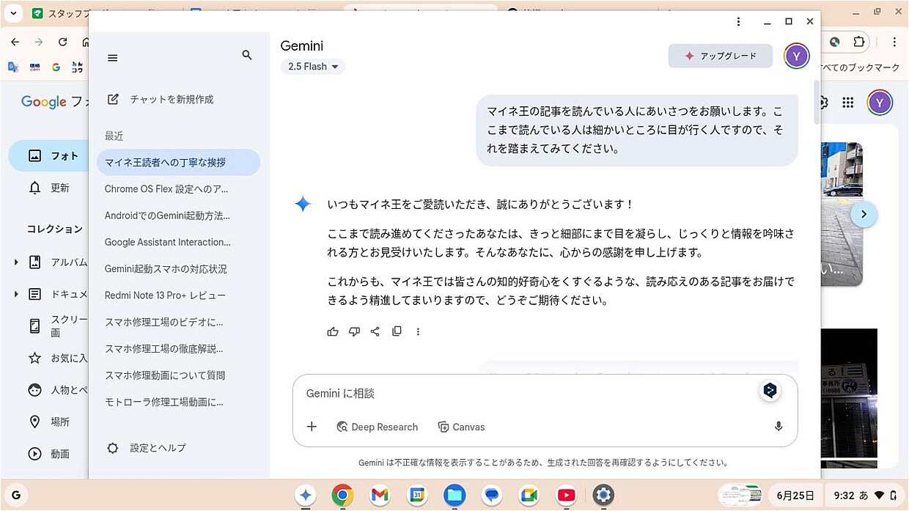Screen dimensions: 909x511
Task: Open chat 'Redmi Note 13 Pro+ レビュー'
Action: pyautogui.click(x=165, y=295)
